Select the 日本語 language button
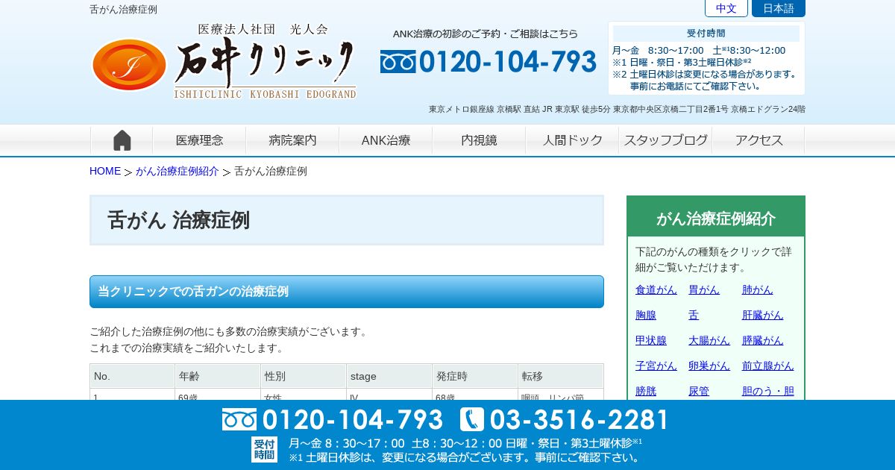895x470 pixels. click(x=779, y=8)
